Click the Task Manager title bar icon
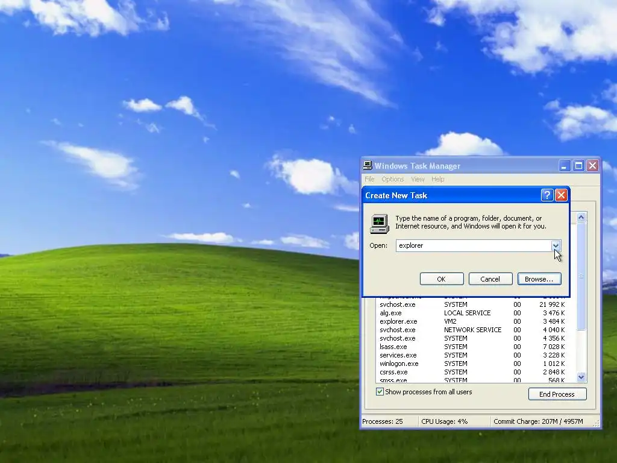The height and width of the screenshot is (463, 617). pyautogui.click(x=368, y=166)
